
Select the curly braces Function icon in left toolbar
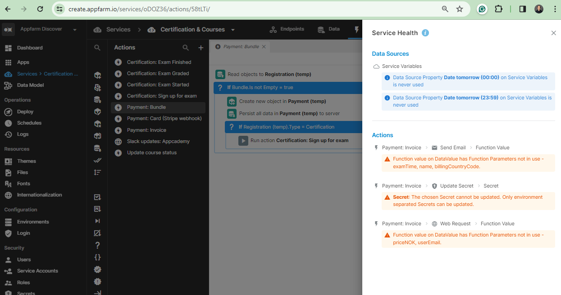pos(97,257)
